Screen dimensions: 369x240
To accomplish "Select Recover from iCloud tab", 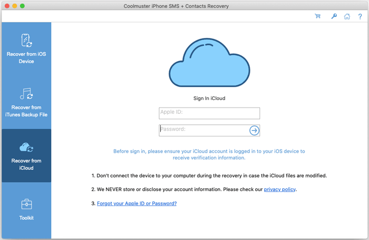I will (x=26, y=156).
